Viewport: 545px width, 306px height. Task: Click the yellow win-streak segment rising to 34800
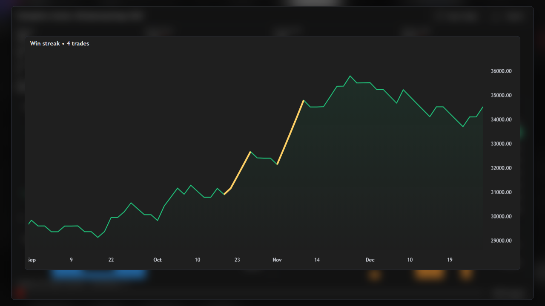[290, 132]
